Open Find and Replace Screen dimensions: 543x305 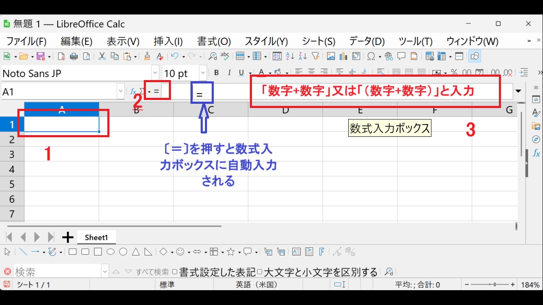213,55
